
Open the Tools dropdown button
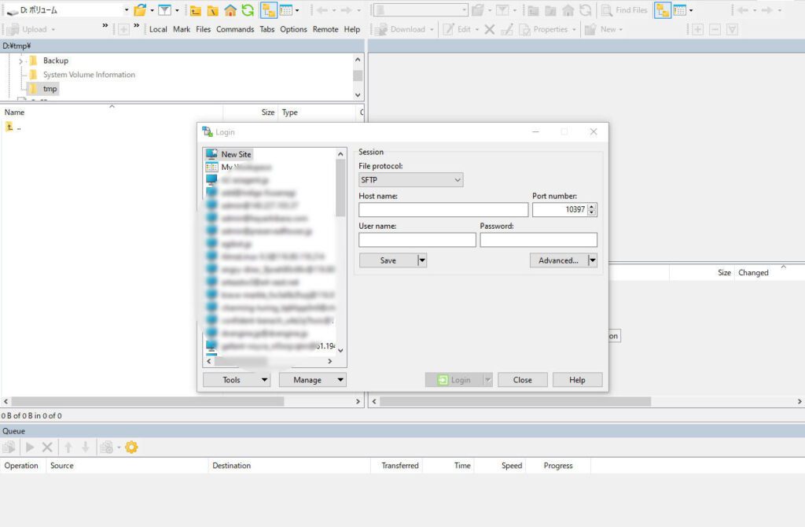pos(237,380)
